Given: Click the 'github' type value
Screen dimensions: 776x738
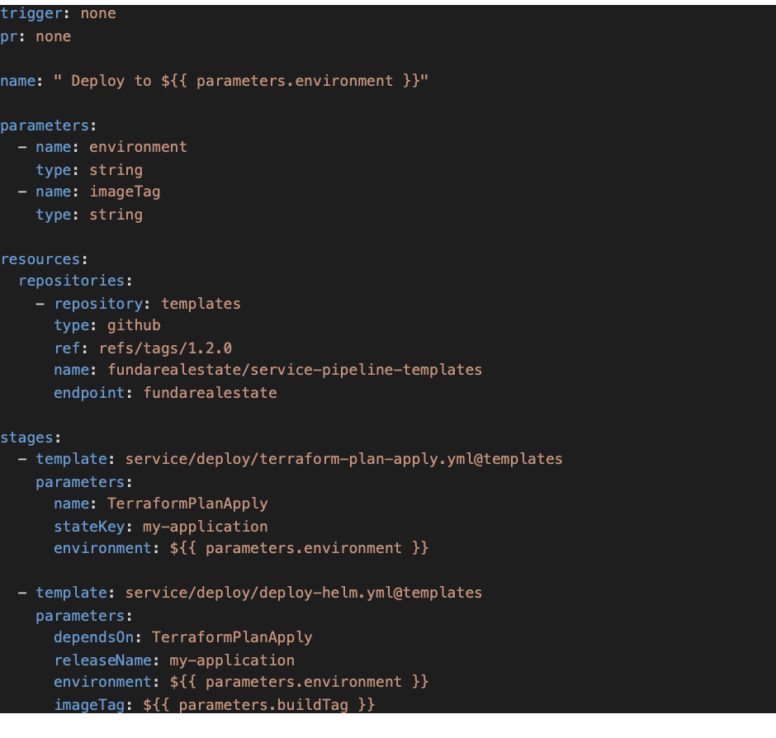Looking at the screenshot, I should (x=134, y=325).
